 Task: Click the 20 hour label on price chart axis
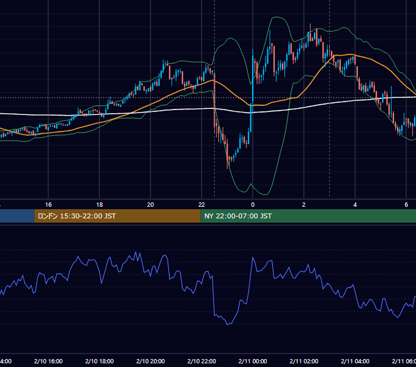click(x=150, y=205)
